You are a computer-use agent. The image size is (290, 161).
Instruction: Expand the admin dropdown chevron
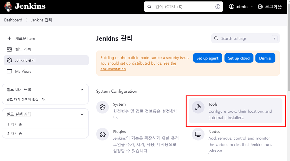click(x=251, y=7)
